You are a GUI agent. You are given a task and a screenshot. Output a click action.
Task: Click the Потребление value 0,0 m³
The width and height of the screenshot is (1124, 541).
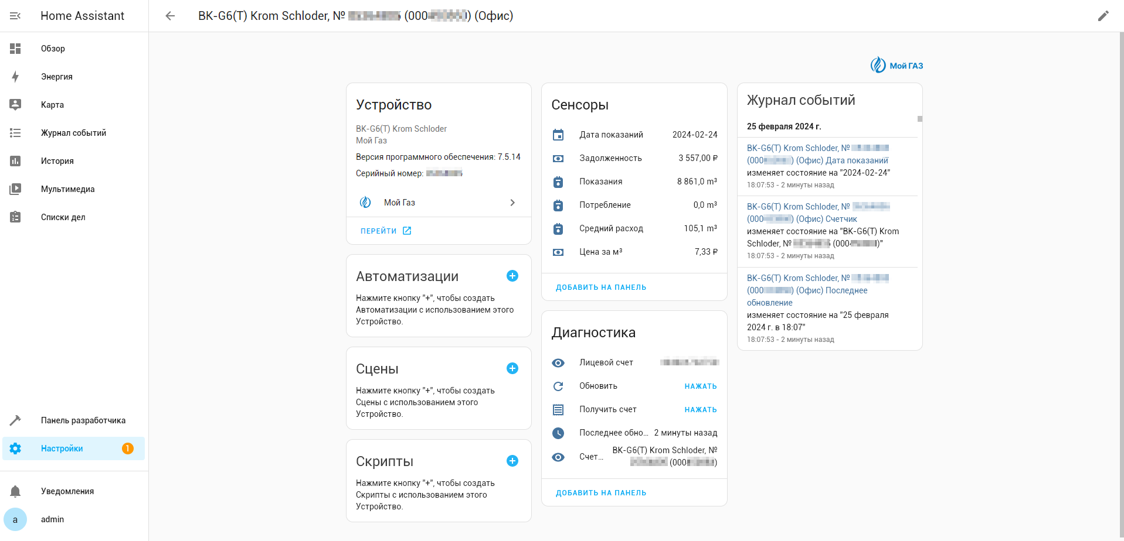point(705,205)
